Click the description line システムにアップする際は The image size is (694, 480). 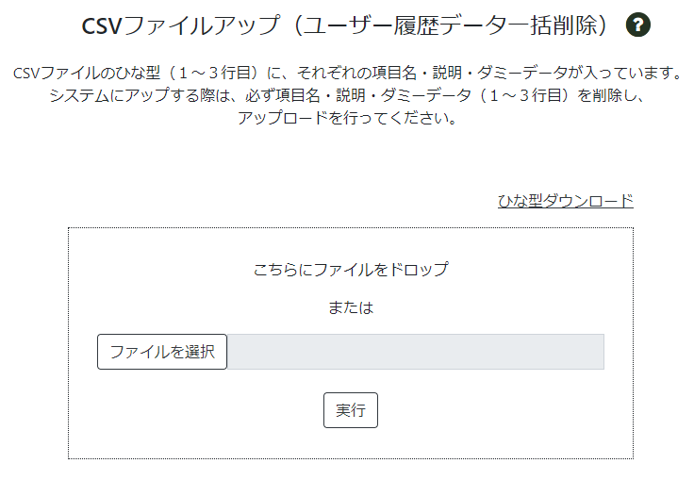coord(347,95)
